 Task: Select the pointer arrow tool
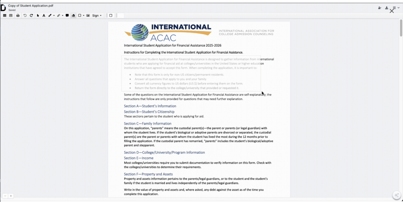pyautogui.click(x=38, y=16)
